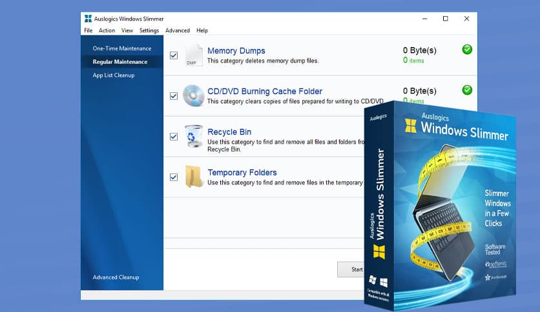
Task: Click the Start button
Action: (x=351, y=269)
